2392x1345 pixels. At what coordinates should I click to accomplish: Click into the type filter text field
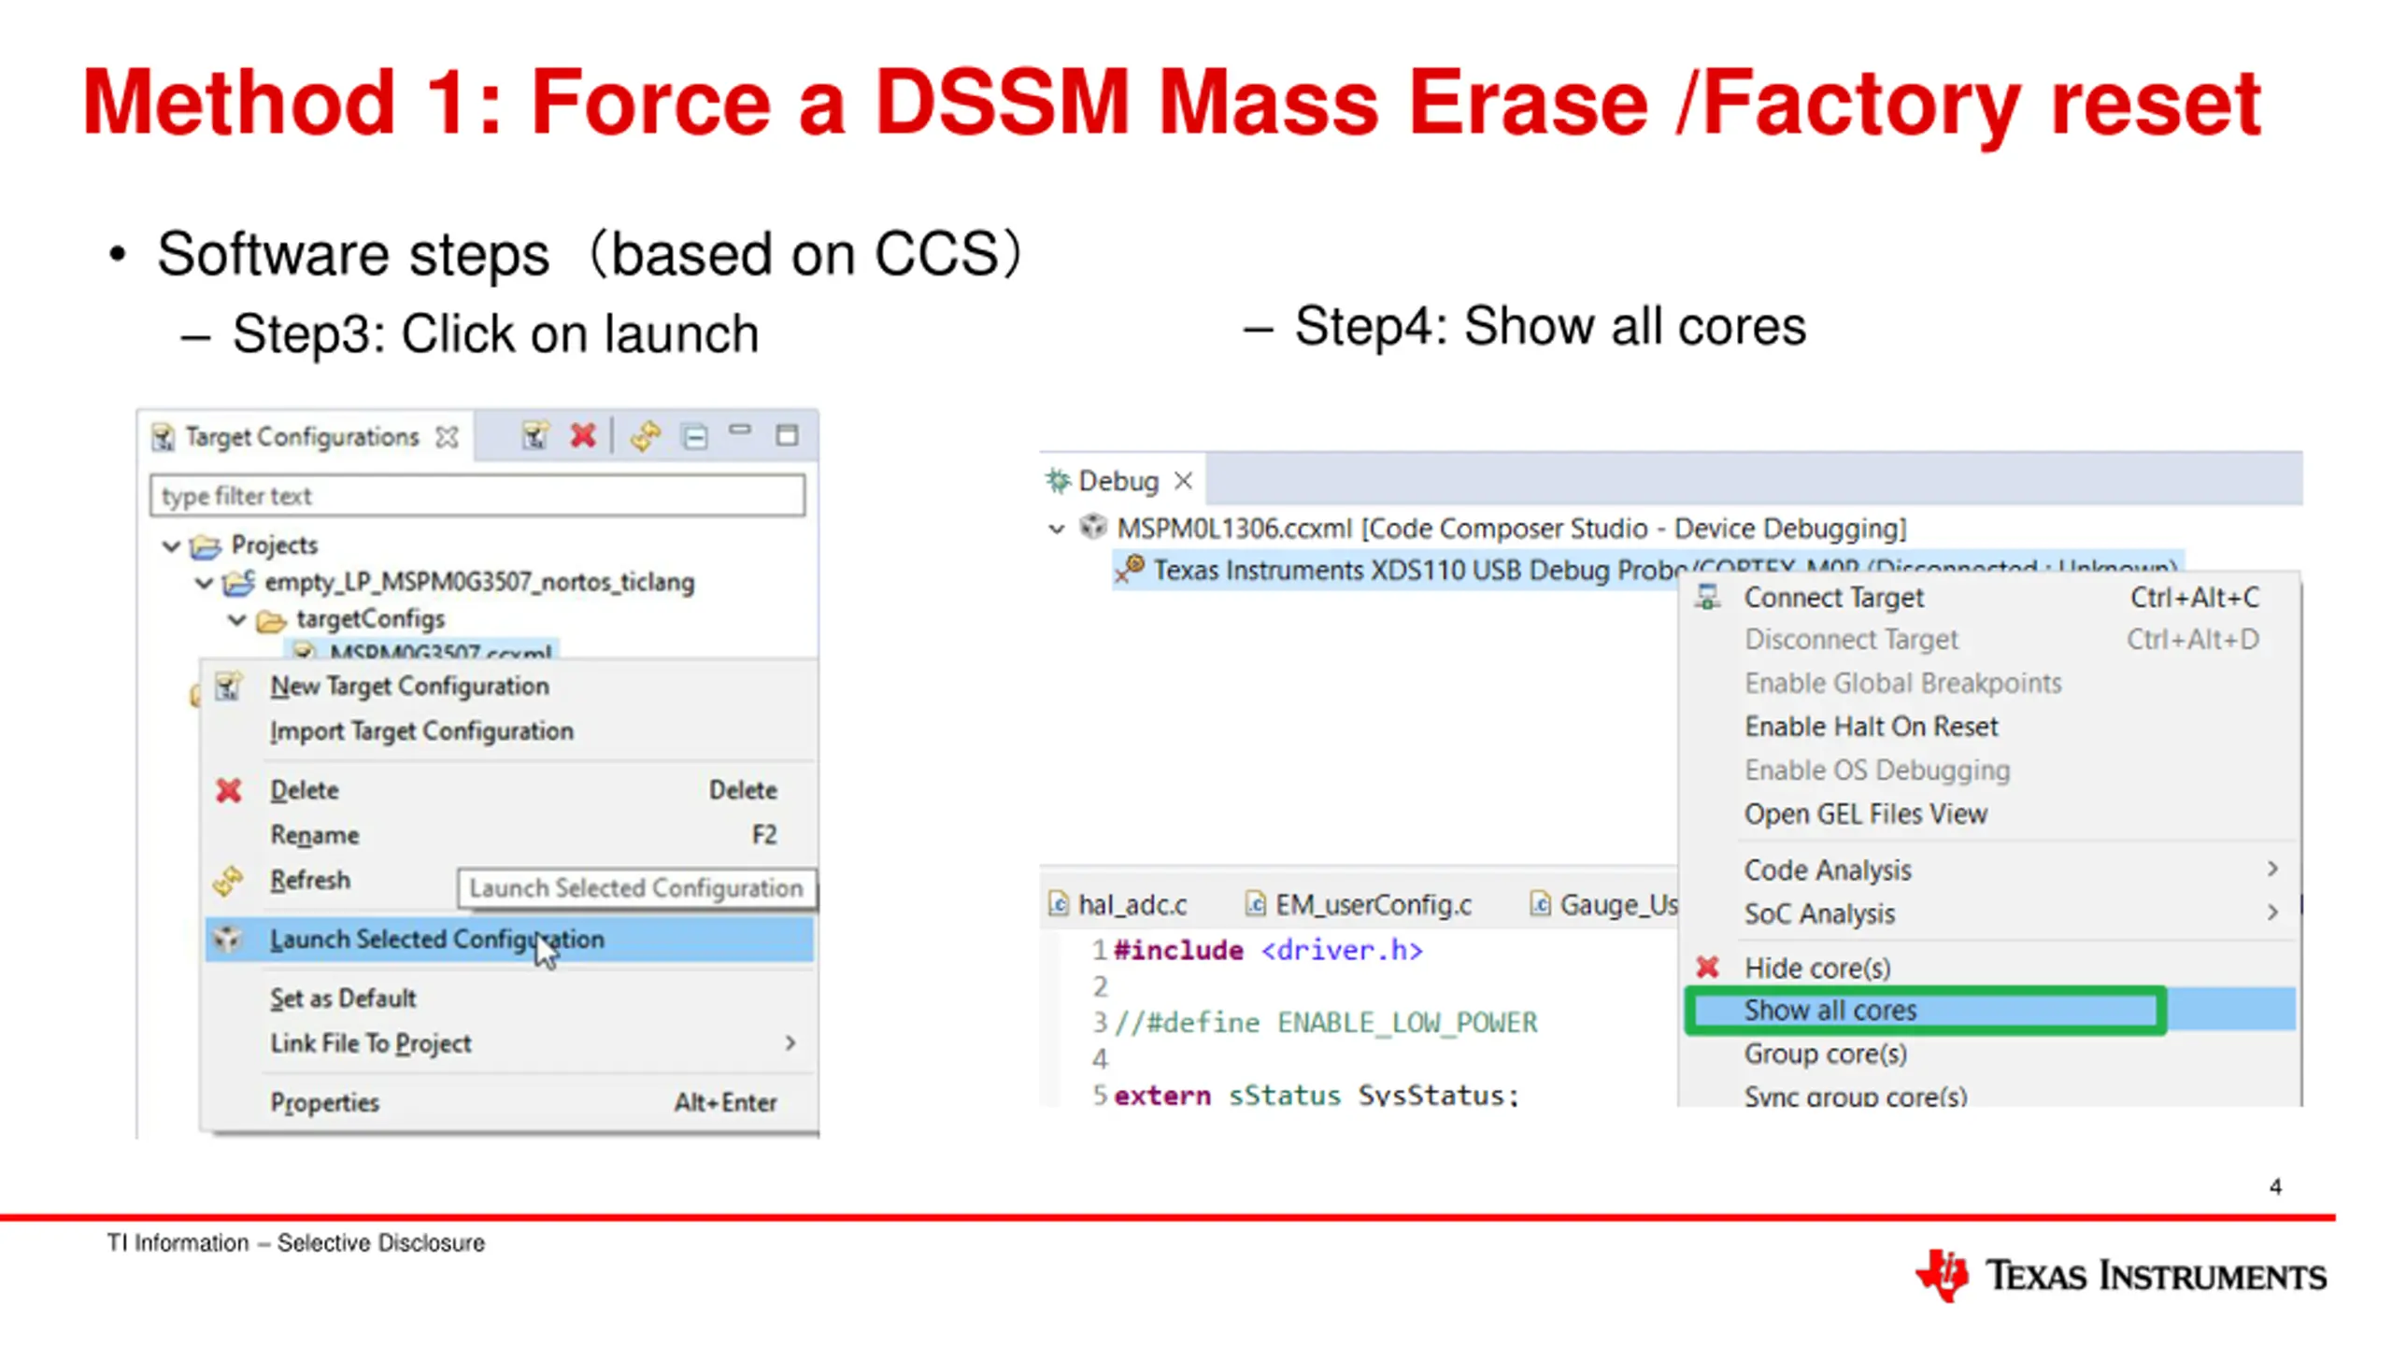(x=477, y=495)
